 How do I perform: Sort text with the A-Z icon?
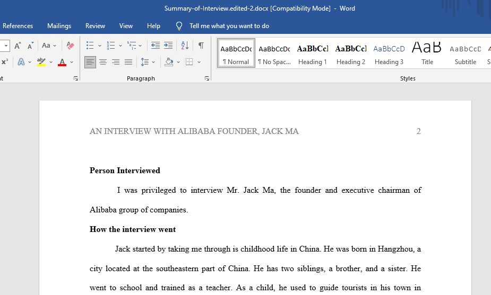[x=185, y=46]
